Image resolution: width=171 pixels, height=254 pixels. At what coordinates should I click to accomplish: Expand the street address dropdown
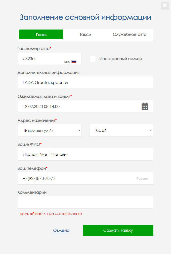[50, 131]
